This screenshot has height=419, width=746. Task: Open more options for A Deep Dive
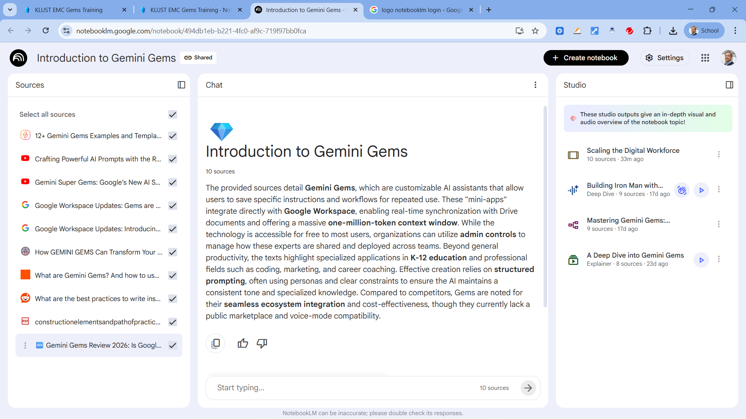(x=719, y=259)
